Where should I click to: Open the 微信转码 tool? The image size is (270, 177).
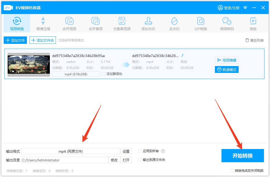click(227, 24)
